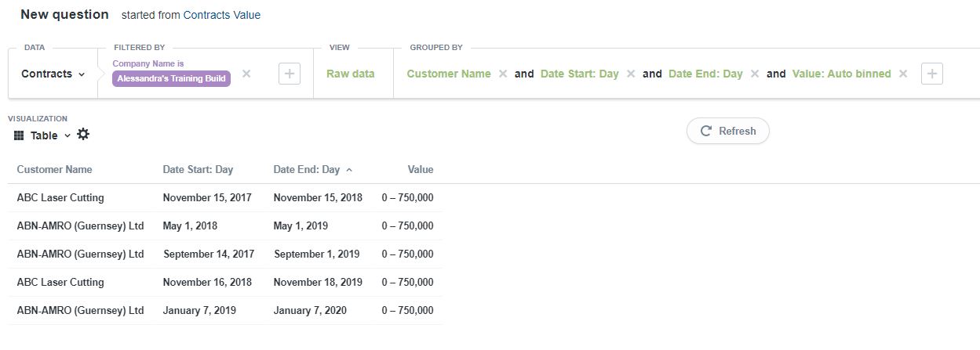
Task: Remove the Date End: Day grouping
Action: 755,74
